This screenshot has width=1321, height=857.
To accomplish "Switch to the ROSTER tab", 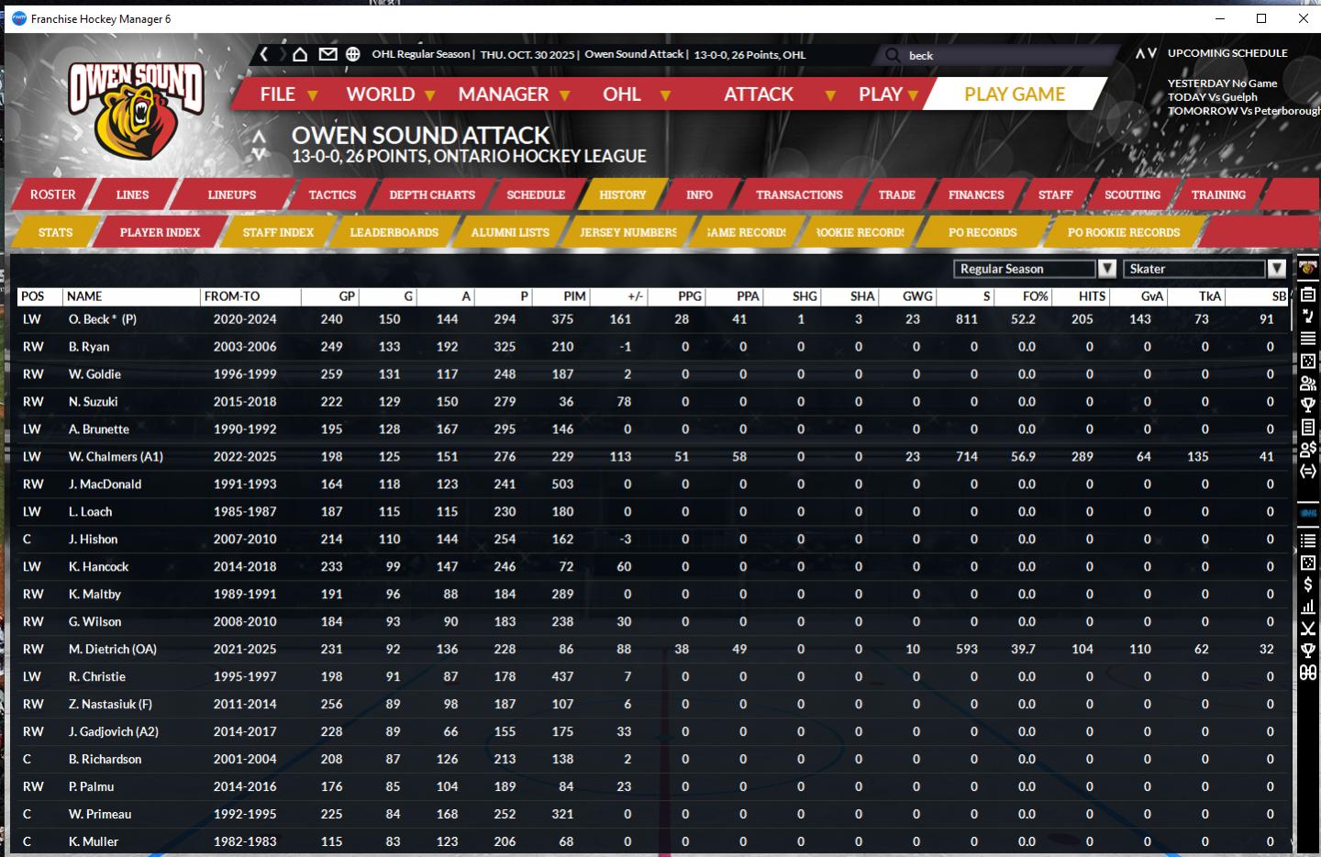I will tap(53, 195).
